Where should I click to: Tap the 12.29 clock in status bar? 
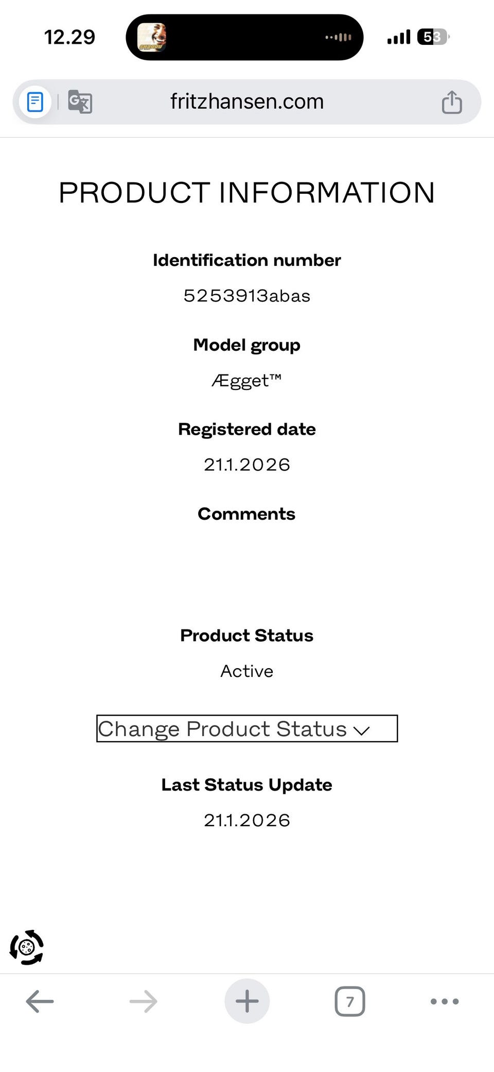point(69,37)
